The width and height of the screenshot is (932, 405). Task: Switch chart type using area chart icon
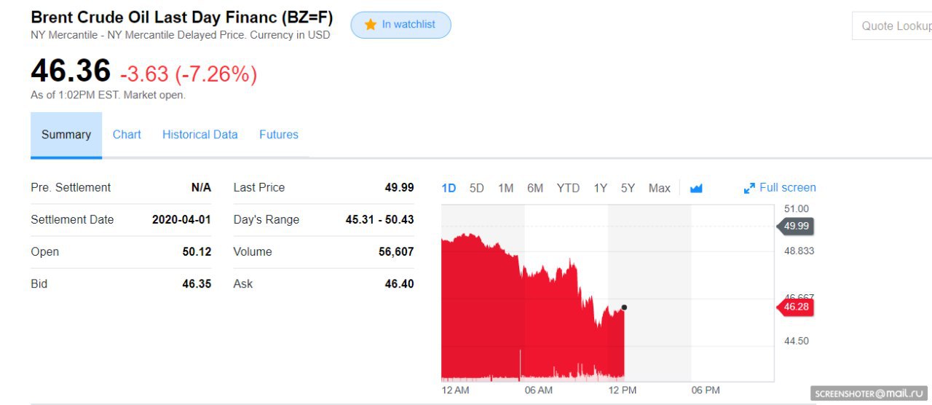click(x=696, y=188)
